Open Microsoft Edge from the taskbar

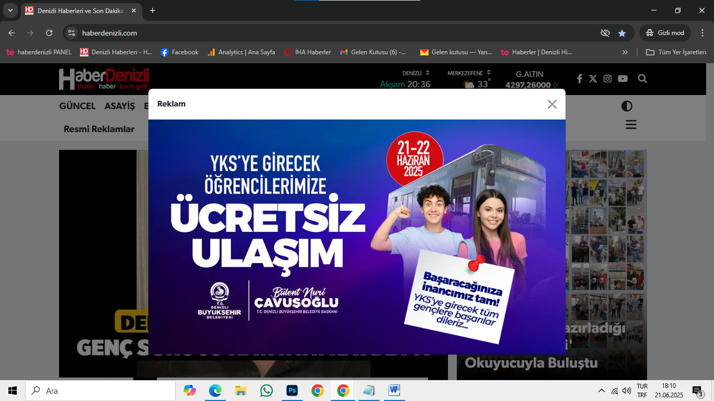coord(215,391)
